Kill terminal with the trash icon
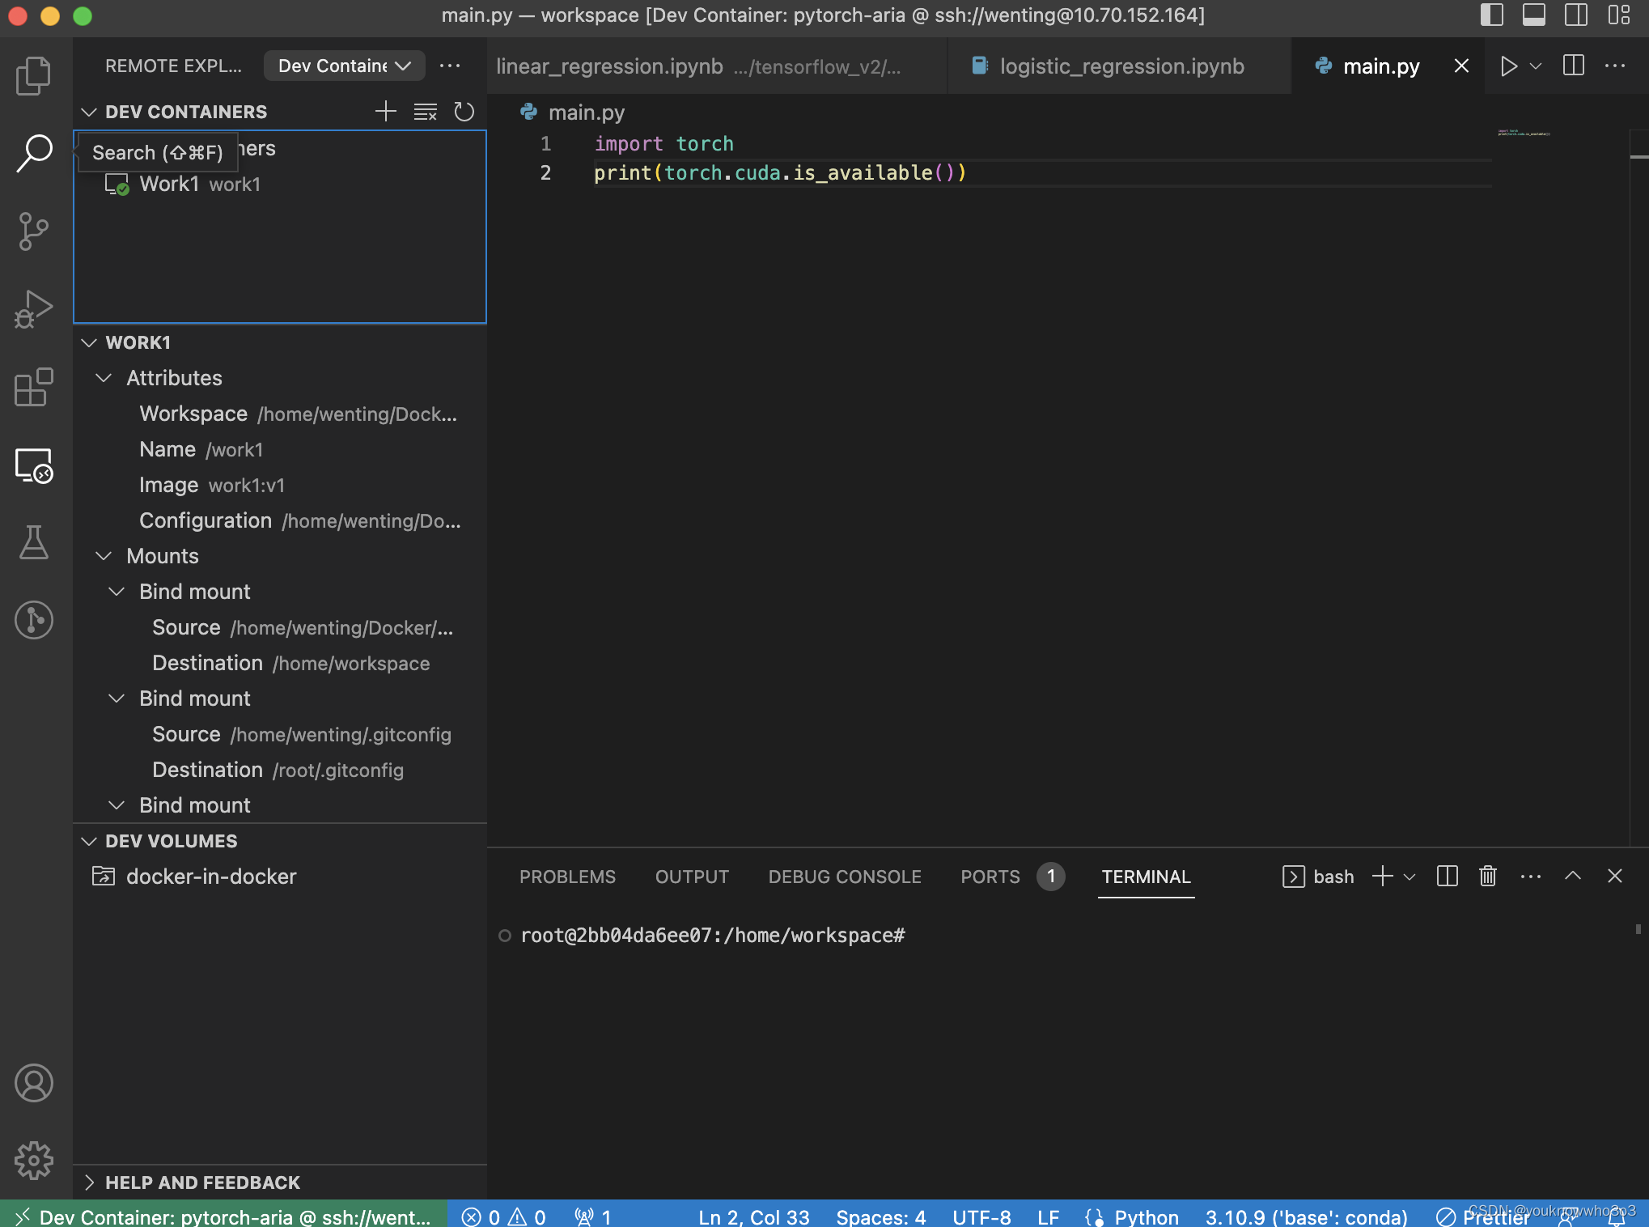This screenshot has width=1649, height=1227. (1487, 877)
